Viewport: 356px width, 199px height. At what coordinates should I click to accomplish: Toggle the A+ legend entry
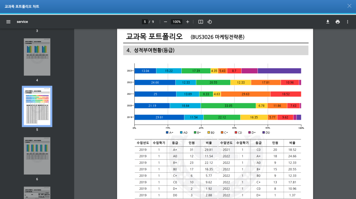coord(170,133)
